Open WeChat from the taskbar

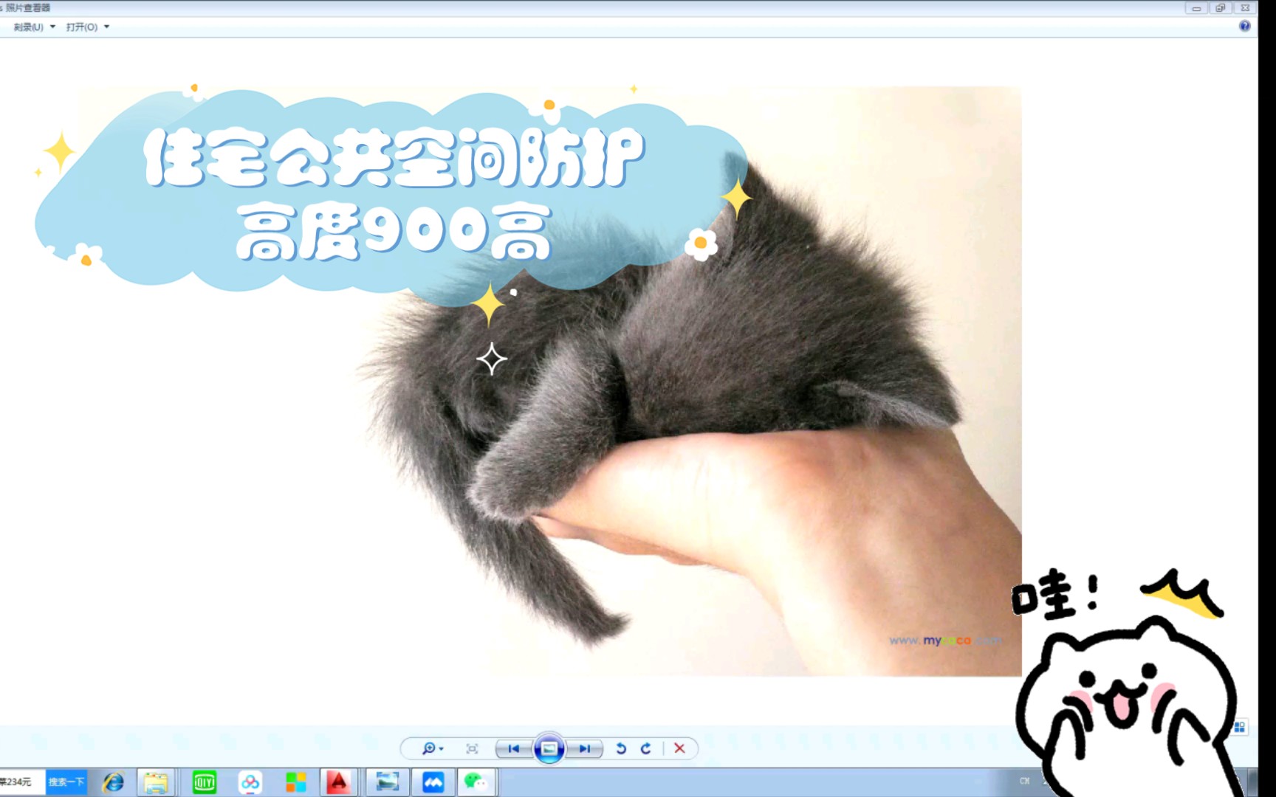[476, 782]
